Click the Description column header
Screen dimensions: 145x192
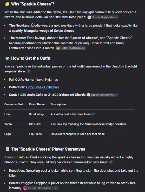click(x=58, y=104)
